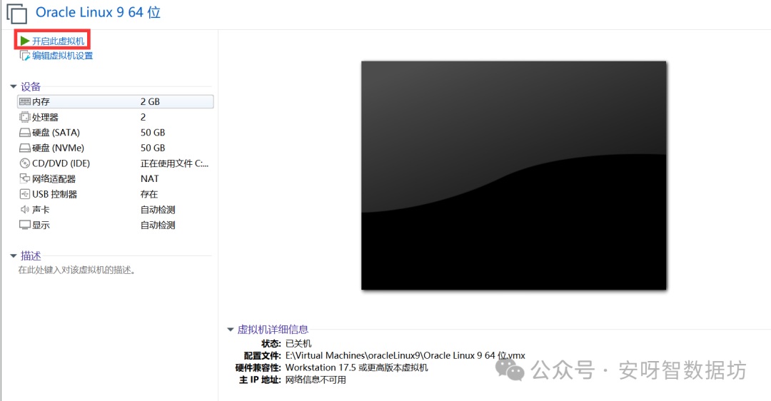This screenshot has height=401, width=771.
Task: Click the edit settings pencil icon
Action: 24,56
